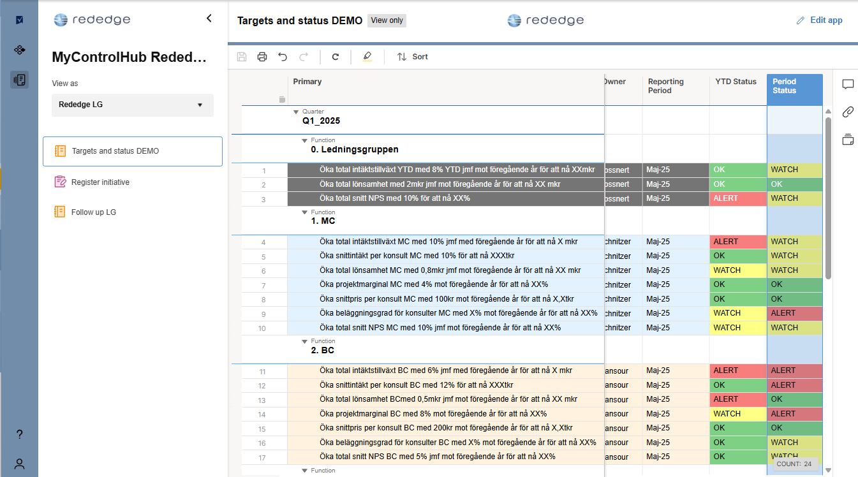Click the Targets and status DEMO title
Screen dimensions: 858x477
click(300, 20)
